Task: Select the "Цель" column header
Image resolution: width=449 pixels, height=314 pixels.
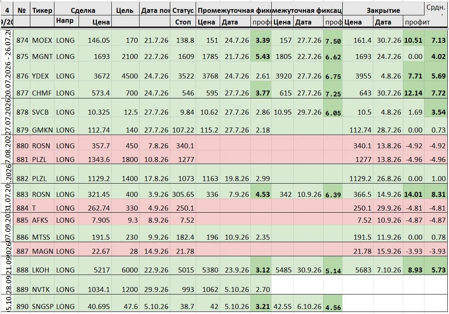Action: point(125,10)
